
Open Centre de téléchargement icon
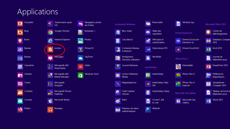209,32
